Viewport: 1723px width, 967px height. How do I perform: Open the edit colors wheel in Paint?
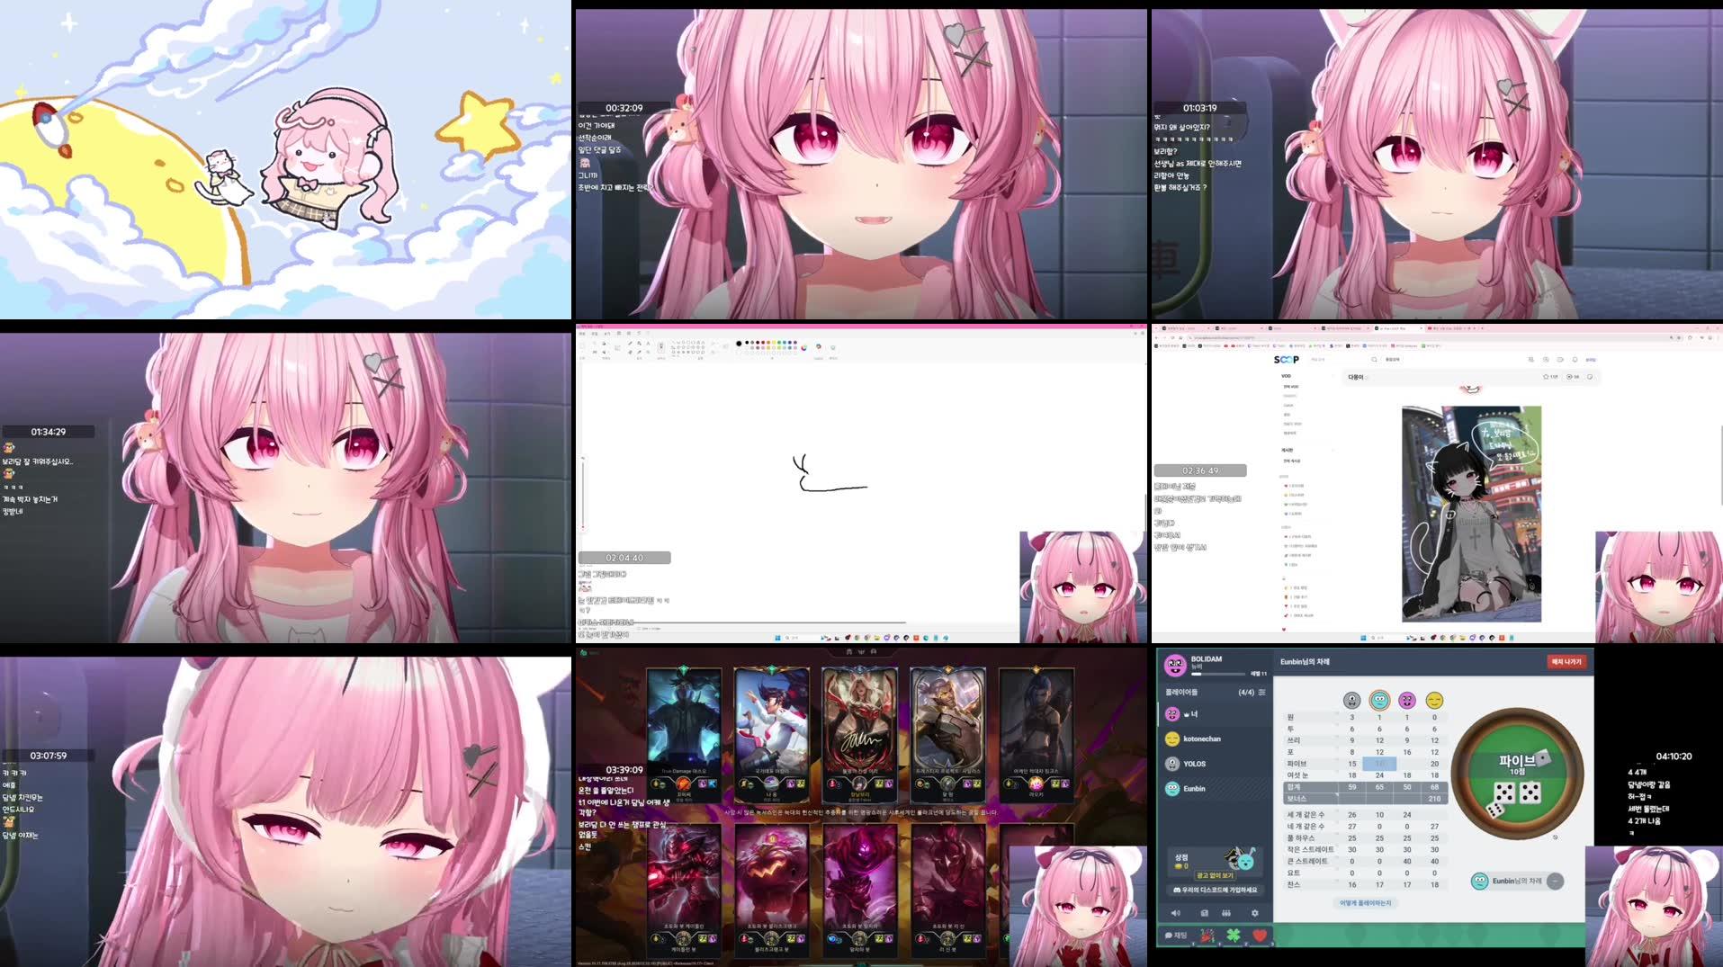tap(803, 348)
